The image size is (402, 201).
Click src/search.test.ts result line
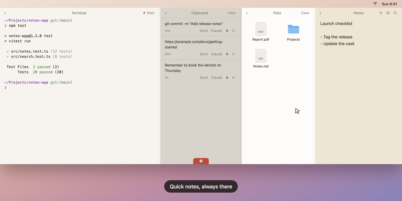(x=39, y=57)
